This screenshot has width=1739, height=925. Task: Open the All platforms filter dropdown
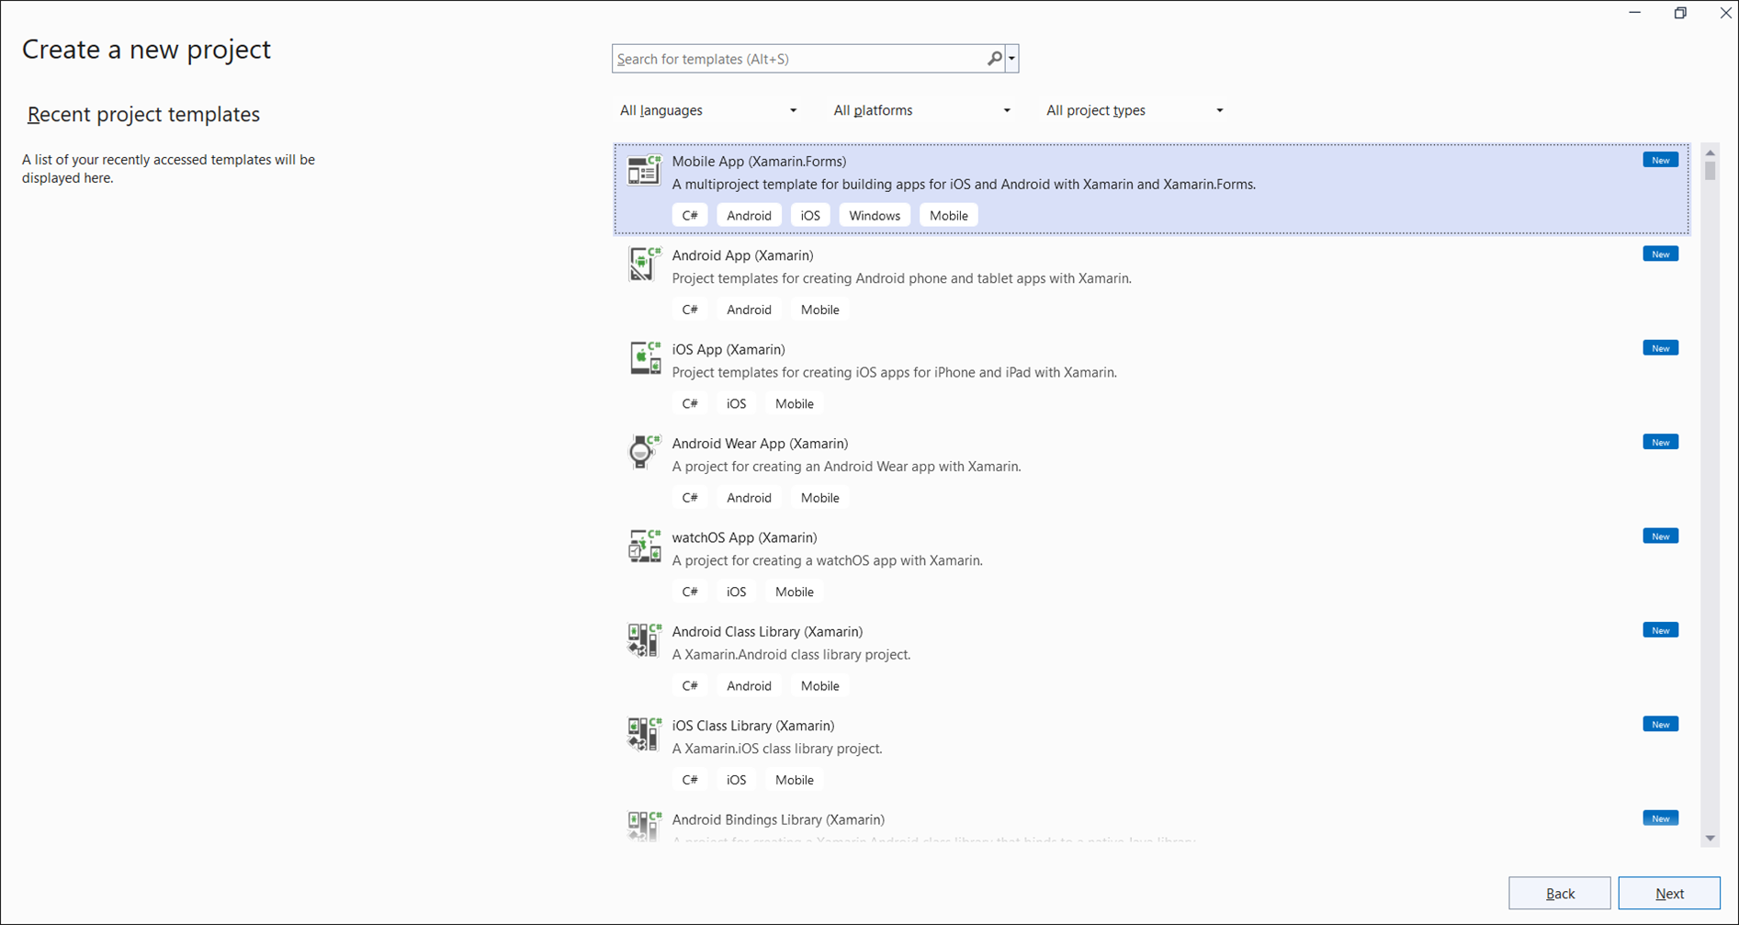[921, 110]
